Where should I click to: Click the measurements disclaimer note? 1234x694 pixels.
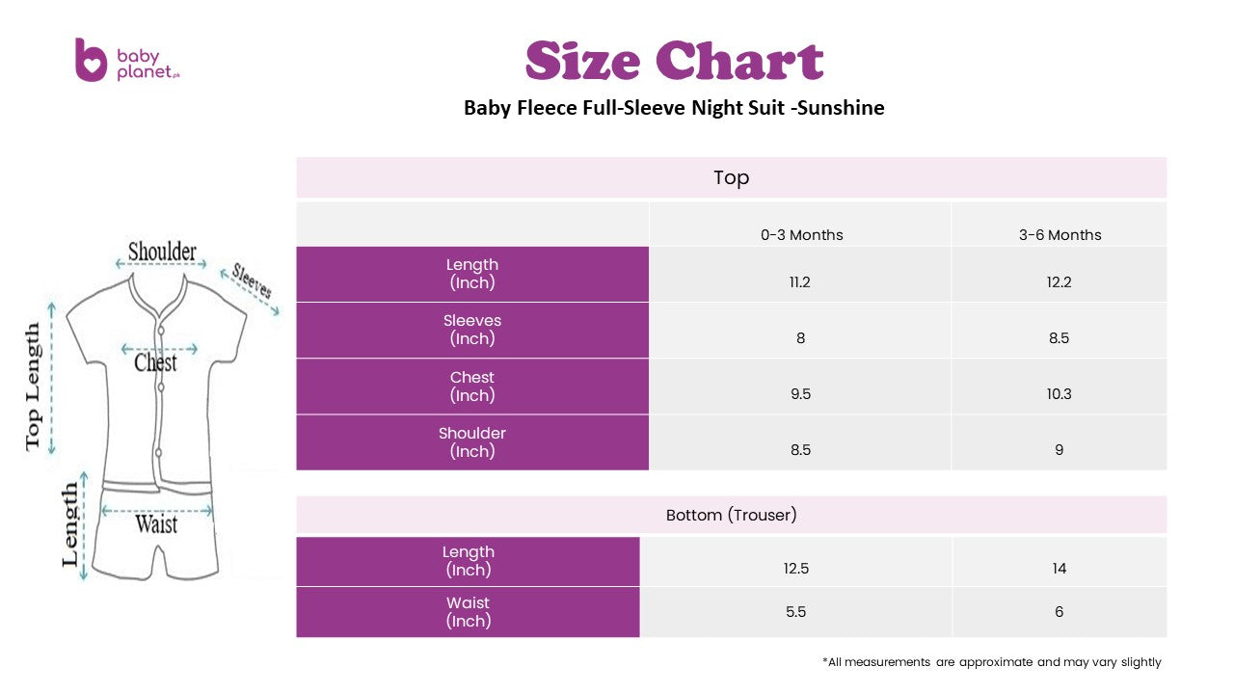pos(992,662)
